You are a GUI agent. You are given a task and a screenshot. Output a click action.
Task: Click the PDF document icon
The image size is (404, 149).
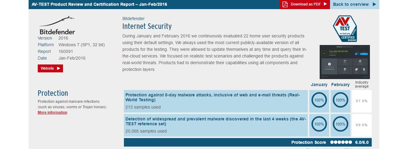[285, 4]
